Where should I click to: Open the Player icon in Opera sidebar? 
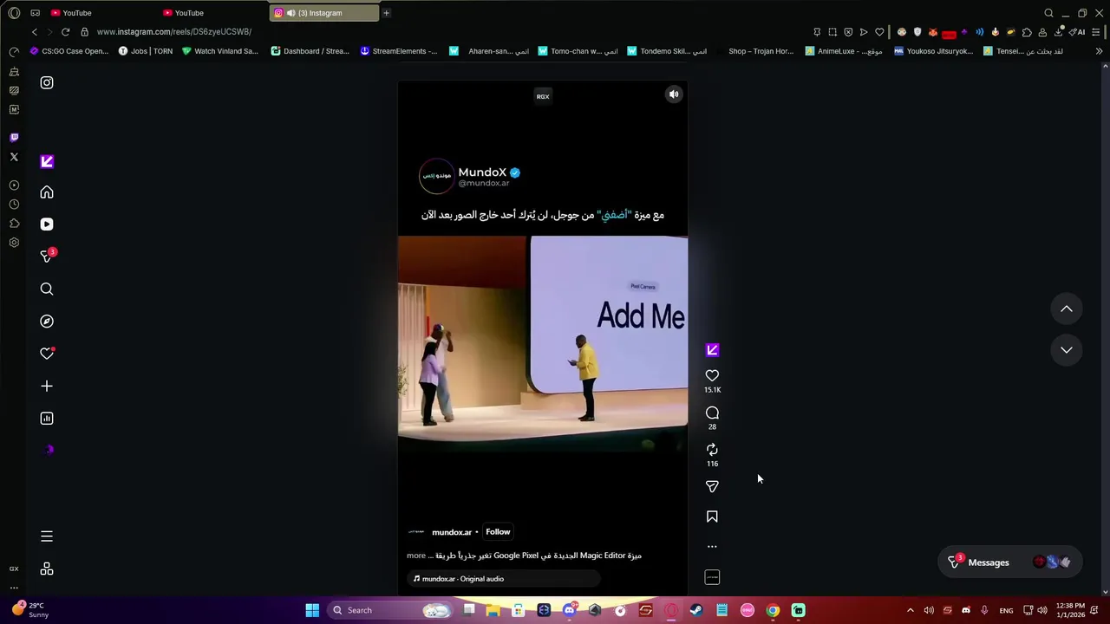point(14,185)
